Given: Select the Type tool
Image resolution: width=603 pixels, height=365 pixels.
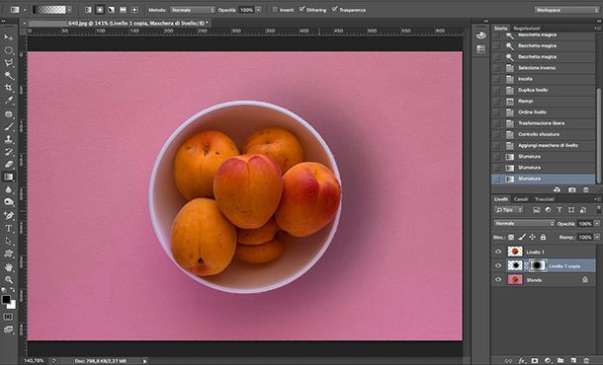Looking at the screenshot, I should point(9,229).
